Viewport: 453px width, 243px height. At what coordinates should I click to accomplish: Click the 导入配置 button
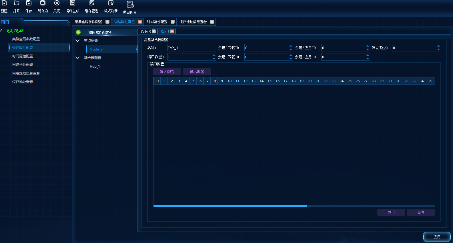pyautogui.click(x=167, y=72)
